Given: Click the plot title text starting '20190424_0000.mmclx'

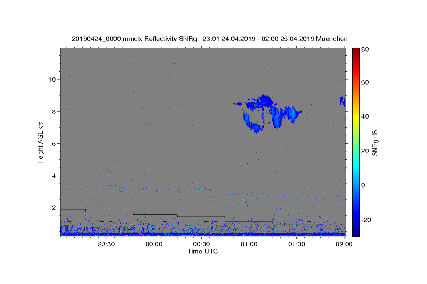Looking at the screenshot, I should pos(210,39).
